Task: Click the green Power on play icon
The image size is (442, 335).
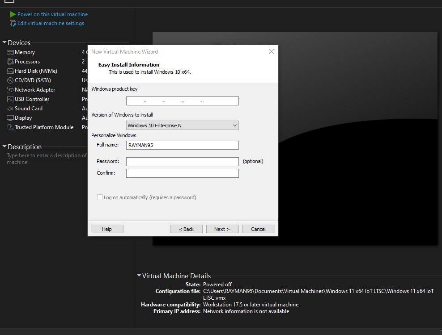Action: click(x=13, y=14)
